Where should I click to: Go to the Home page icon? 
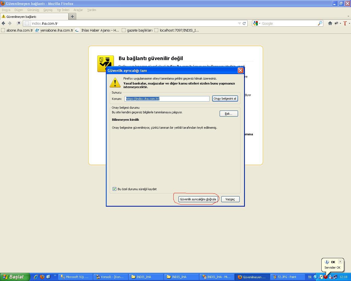pos(330,23)
